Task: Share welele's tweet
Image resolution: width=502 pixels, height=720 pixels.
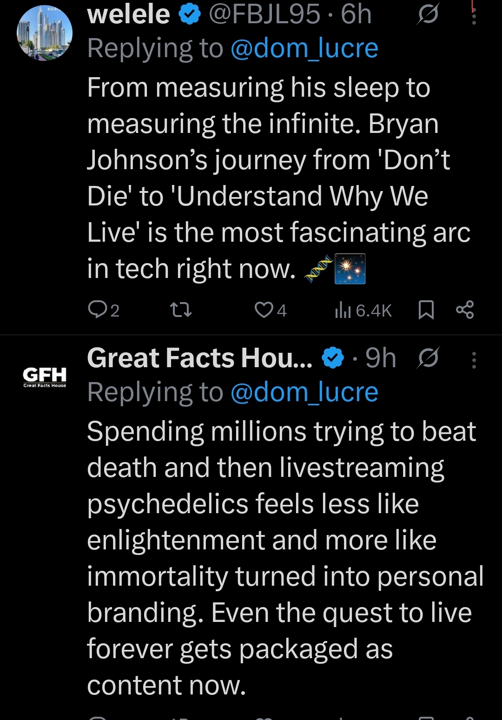Action: click(x=464, y=310)
